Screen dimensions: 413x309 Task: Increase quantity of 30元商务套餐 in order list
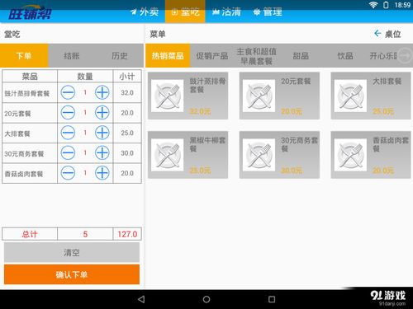click(x=102, y=152)
